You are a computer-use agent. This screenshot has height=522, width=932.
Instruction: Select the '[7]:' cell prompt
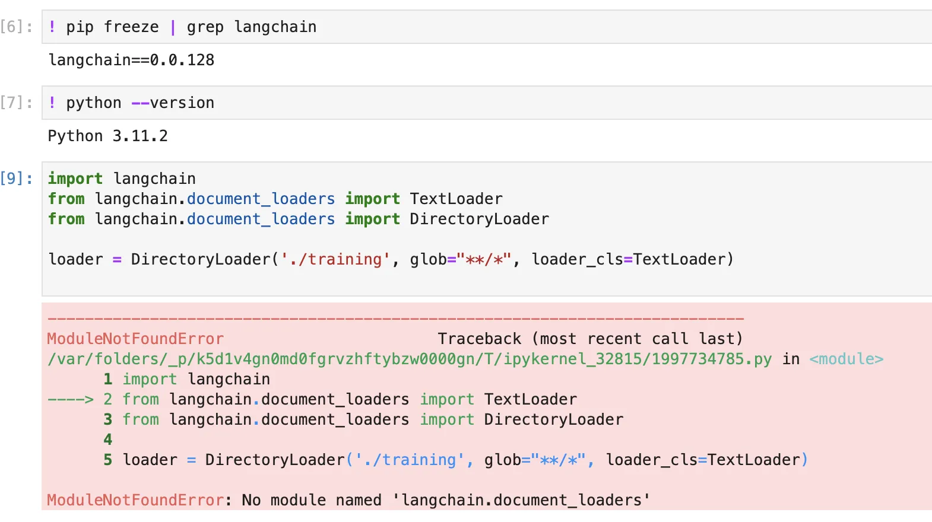[x=17, y=103]
